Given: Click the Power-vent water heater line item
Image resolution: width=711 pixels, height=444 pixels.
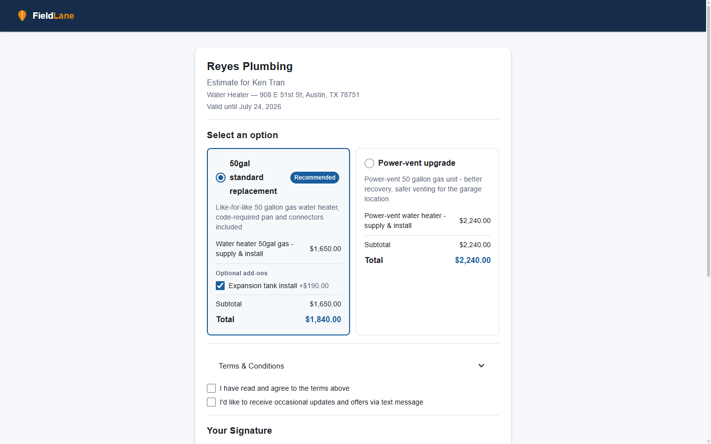Looking at the screenshot, I should click(x=405, y=221).
